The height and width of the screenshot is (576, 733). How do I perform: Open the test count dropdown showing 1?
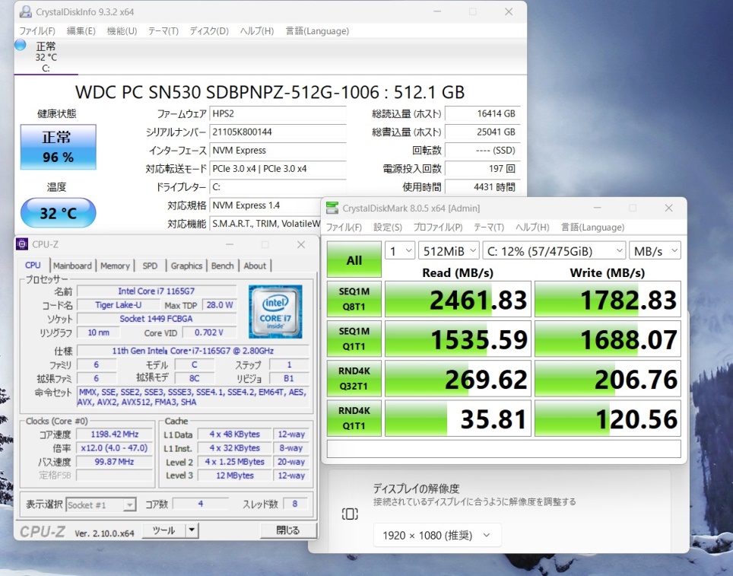point(400,251)
